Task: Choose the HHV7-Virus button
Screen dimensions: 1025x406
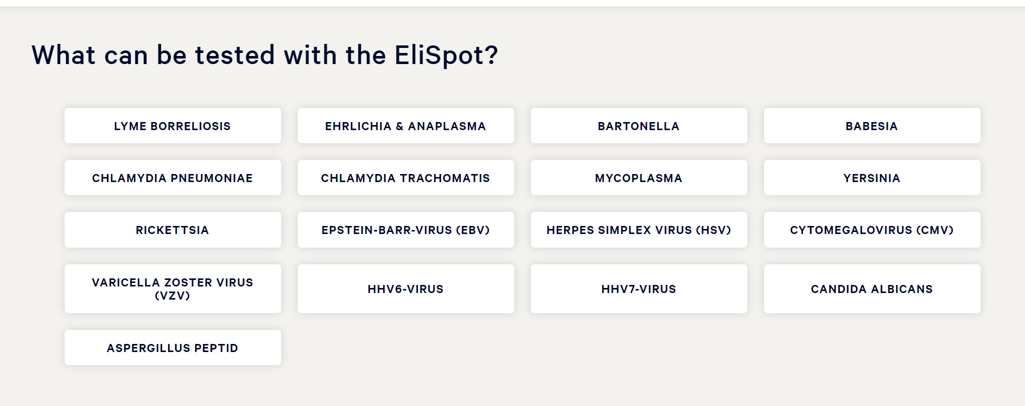Action: click(639, 288)
